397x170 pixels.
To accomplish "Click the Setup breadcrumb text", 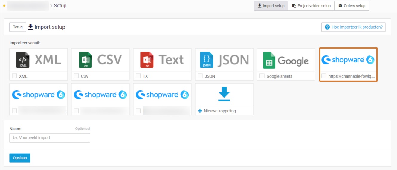I will [60, 6].
